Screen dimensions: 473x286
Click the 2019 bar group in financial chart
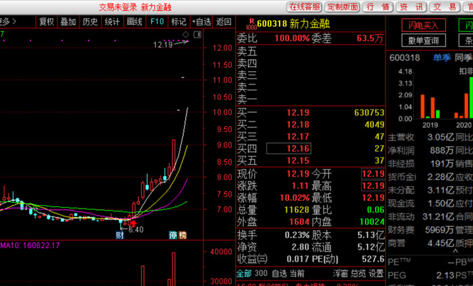coord(430,107)
